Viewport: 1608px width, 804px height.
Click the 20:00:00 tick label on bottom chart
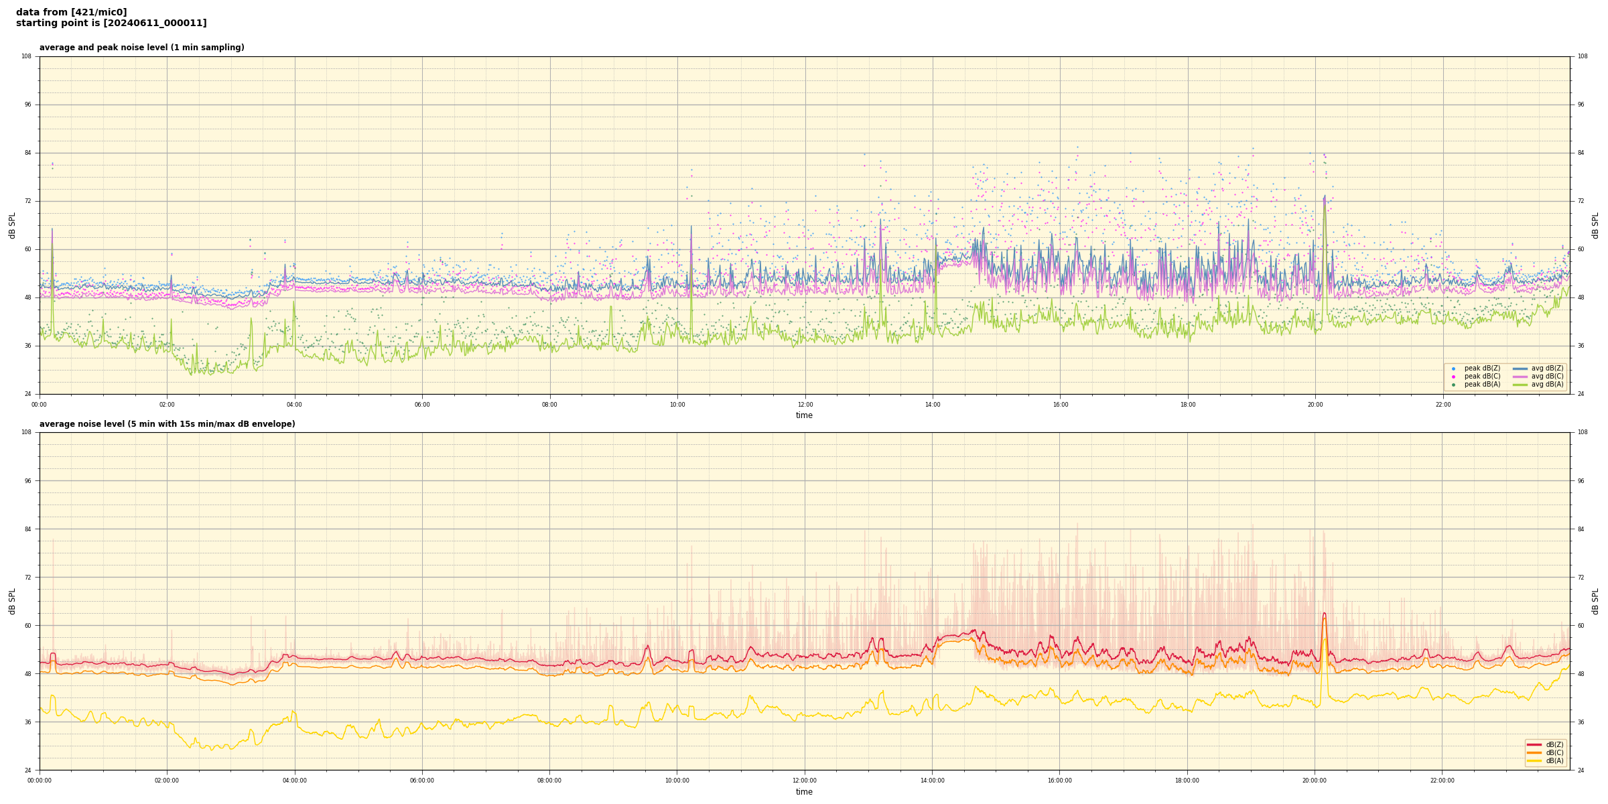pos(1315,781)
